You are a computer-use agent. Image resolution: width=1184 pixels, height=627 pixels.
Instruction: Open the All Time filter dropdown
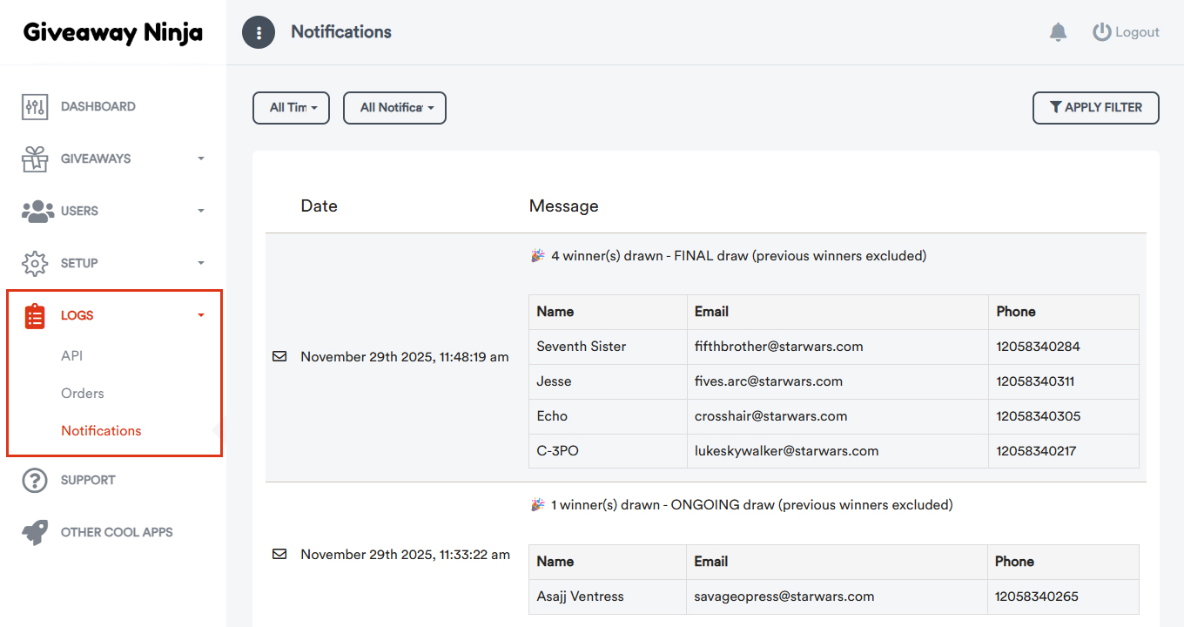click(x=291, y=108)
